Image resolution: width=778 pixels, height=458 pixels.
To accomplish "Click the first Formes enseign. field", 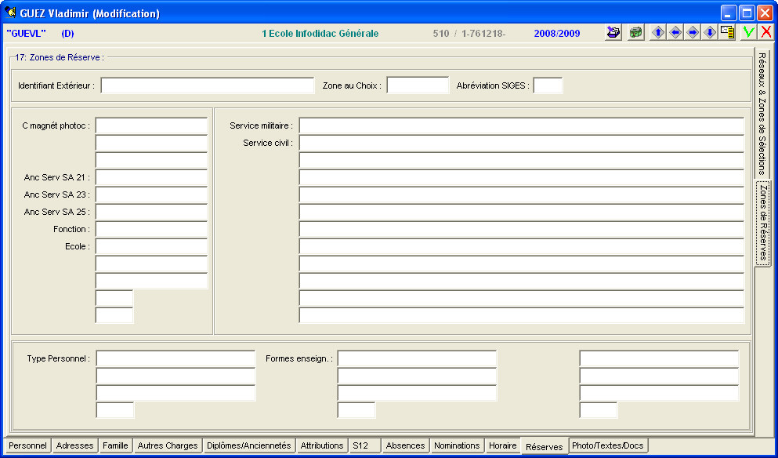I will click(x=417, y=358).
